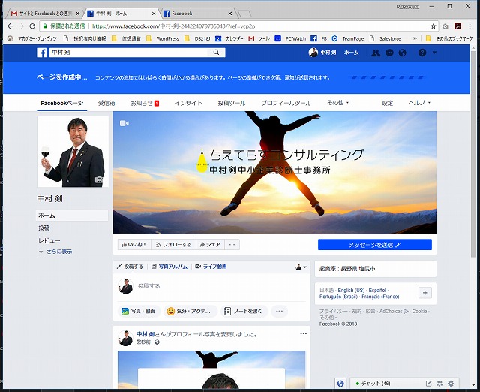Click the Facebook logo in the top bar
This screenshot has height=392, width=480.
[x=43, y=53]
